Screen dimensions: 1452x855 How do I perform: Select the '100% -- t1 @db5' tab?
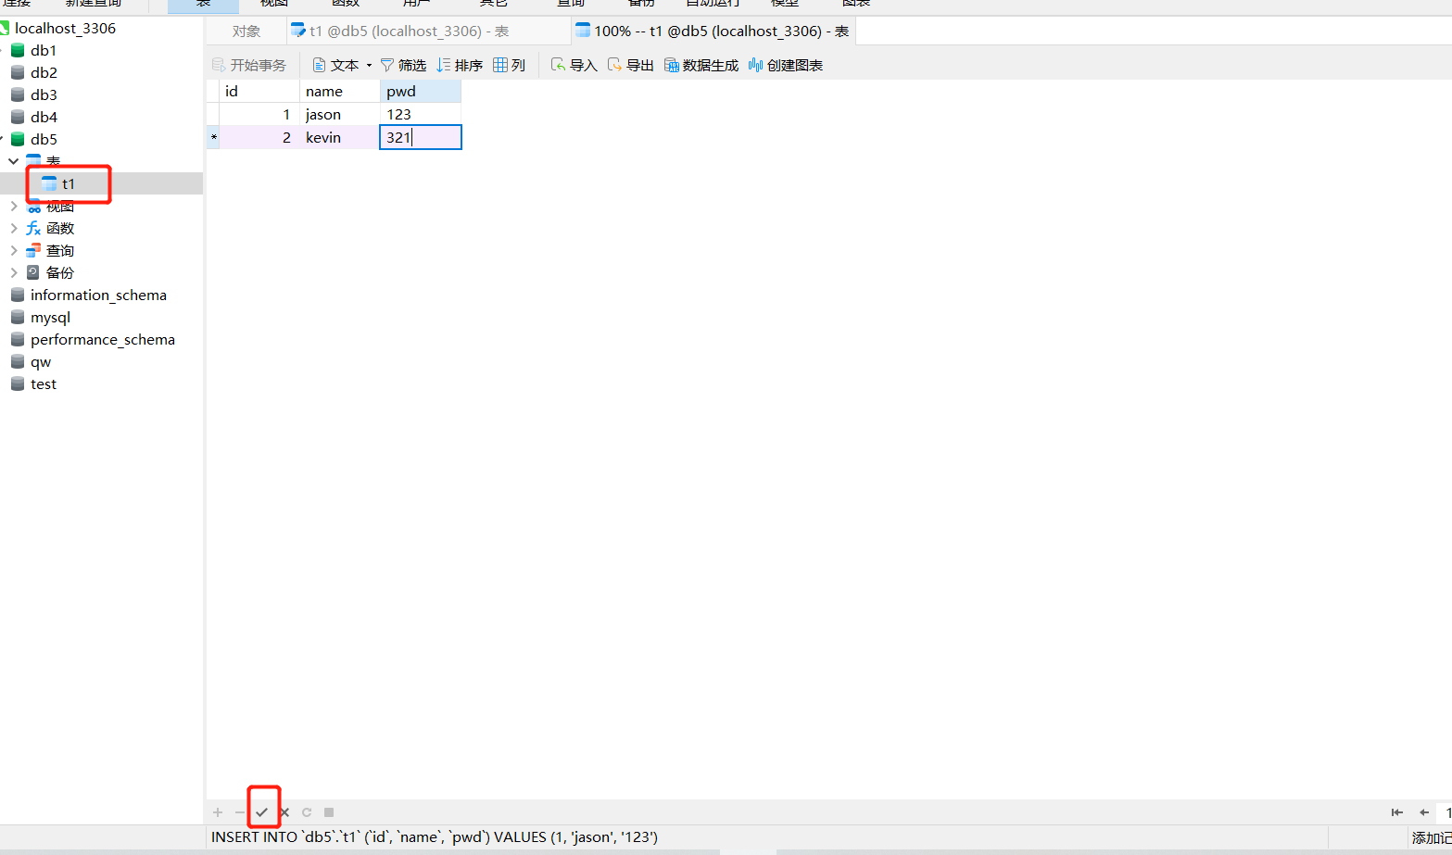713,31
